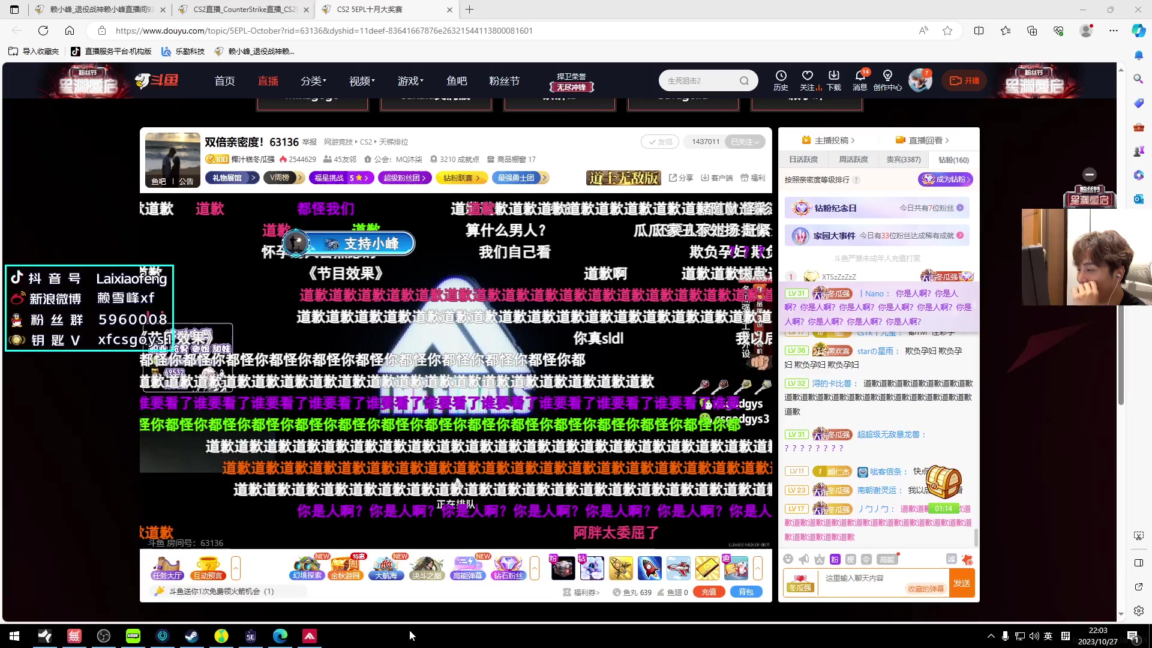The width and height of the screenshot is (1152, 648).
Task: Open the 任务大厅 task hall icon
Action: pyautogui.click(x=167, y=568)
